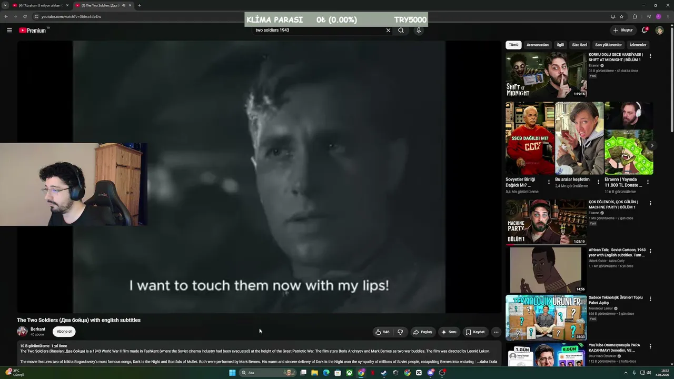The image size is (674, 379).
Task: Save the video with Kaydet
Action: pos(475,332)
